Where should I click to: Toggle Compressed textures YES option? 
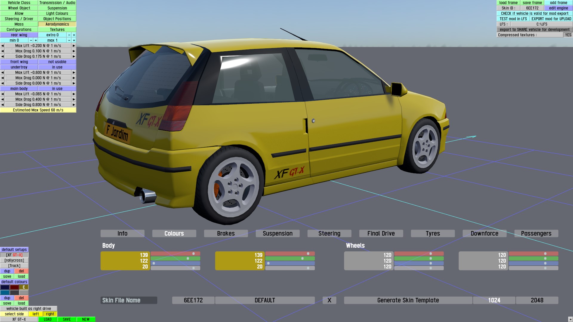(568, 35)
